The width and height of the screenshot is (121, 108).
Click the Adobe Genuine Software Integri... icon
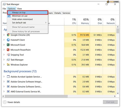tap(8, 82)
